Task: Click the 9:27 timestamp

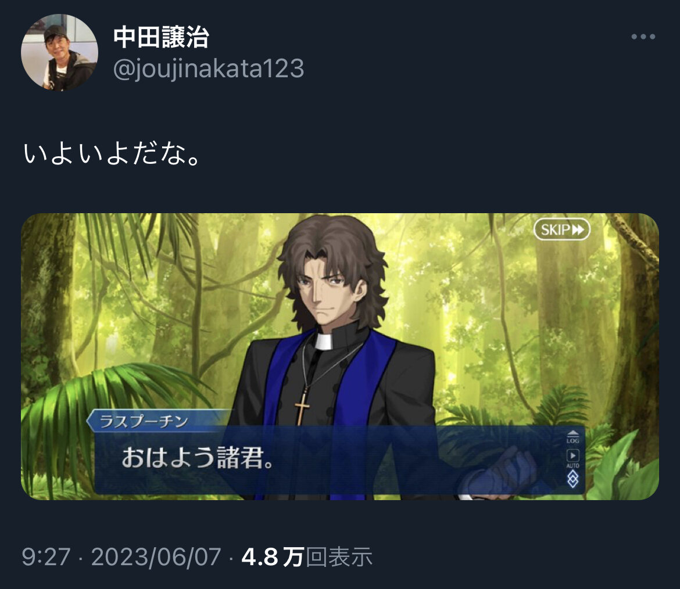Action: pyautogui.click(x=46, y=557)
